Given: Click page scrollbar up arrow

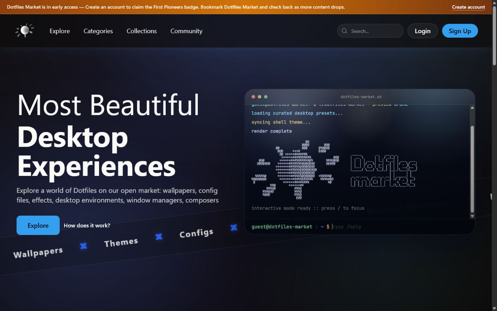Looking at the screenshot, I should [x=494, y=2].
